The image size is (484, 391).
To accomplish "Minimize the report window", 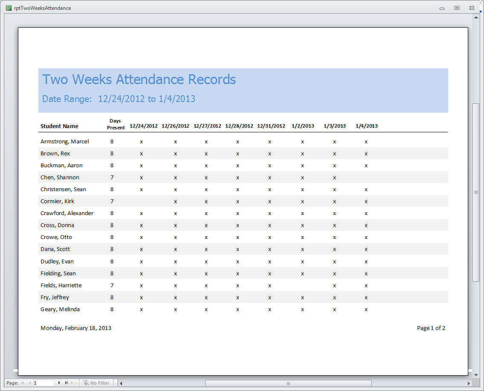I will click(x=442, y=8).
